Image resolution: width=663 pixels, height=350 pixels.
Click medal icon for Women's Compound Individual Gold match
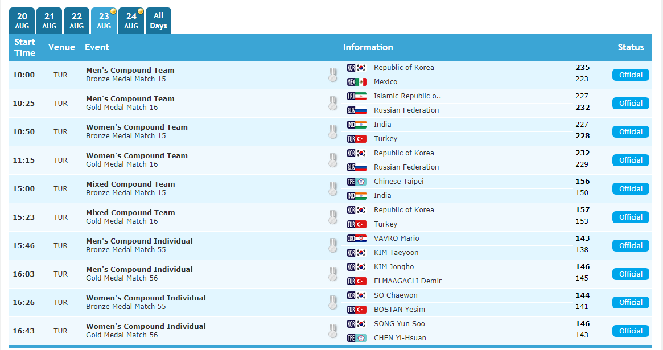pos(333,331)
